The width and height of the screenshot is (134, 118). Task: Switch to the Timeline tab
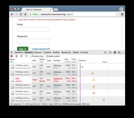coord(47,52)
